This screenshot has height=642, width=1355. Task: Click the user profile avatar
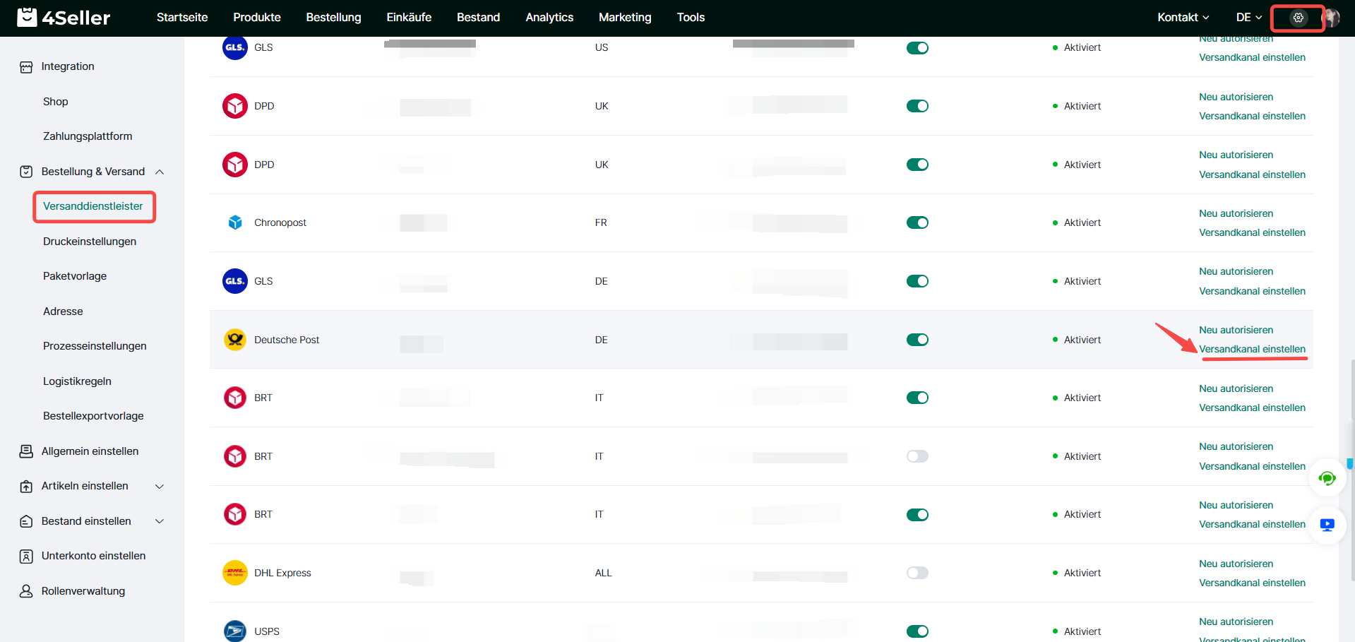(1332, 18)
